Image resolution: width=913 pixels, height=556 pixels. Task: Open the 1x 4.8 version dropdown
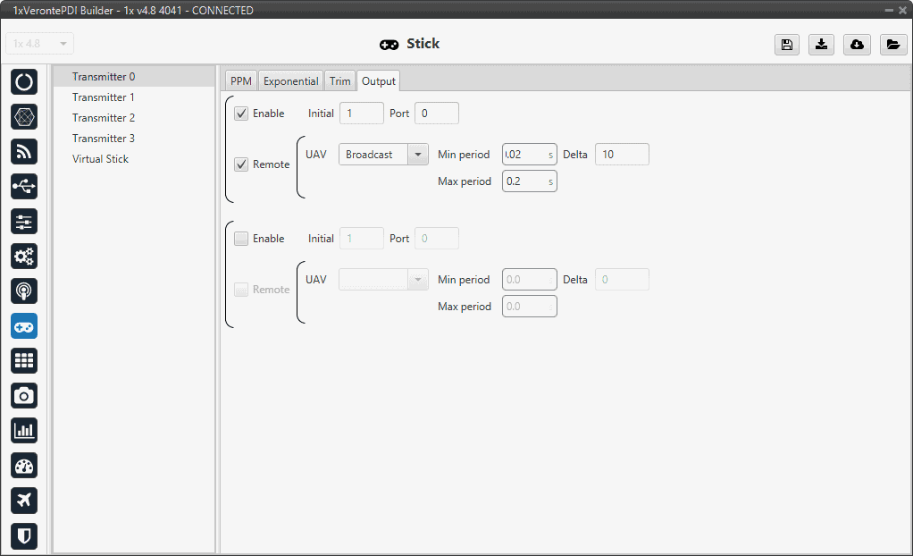(x=40, y=44)
